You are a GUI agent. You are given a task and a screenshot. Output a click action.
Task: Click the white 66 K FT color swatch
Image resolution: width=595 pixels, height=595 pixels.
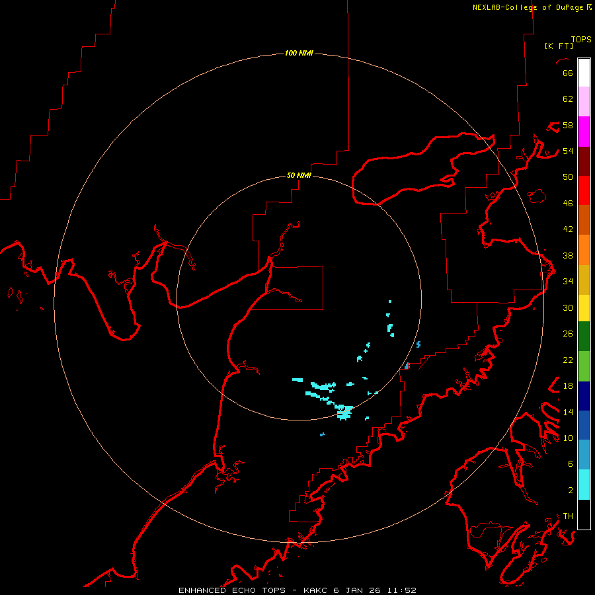tap(584, 73)
